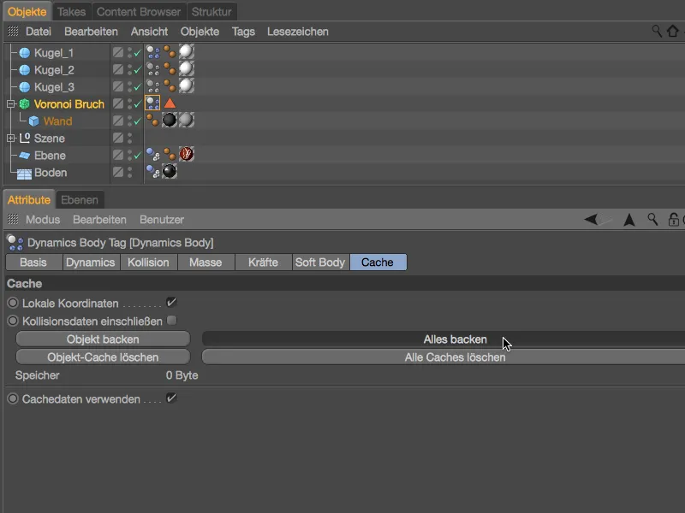The height and width of the screenshot is (513, 685).
Task: Go back with the left arrow in Attribute Manager
Action: pos(592,220)
